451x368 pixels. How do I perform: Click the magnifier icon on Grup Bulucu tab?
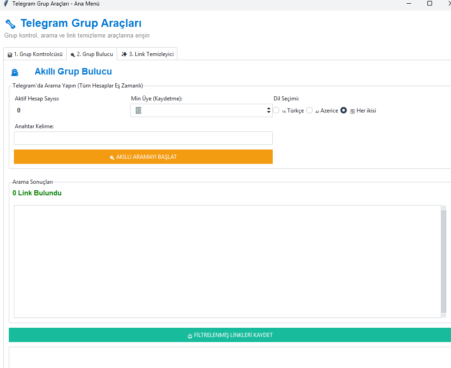[x=73, y=55]
